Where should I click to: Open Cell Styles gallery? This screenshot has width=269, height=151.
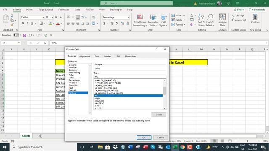coord(164,21)
